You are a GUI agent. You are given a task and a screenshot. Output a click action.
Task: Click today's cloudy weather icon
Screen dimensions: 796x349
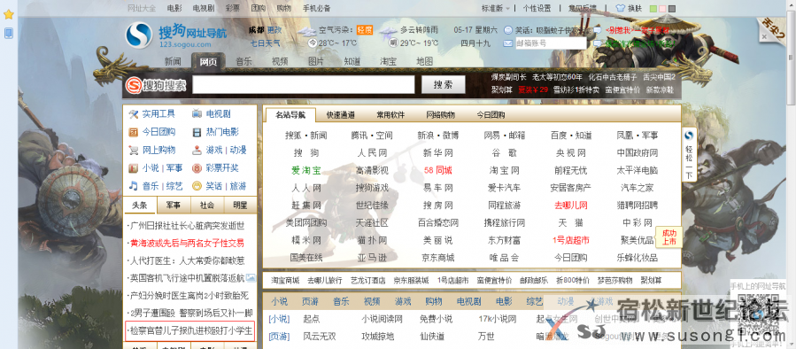click(306, 32)
